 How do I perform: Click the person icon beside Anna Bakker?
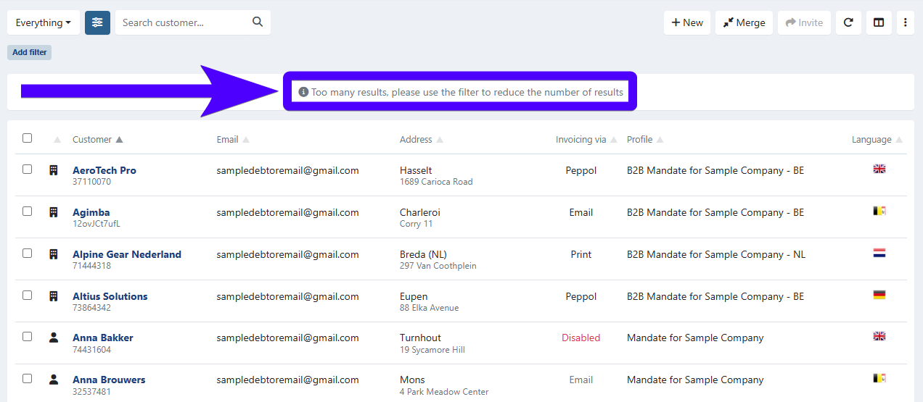[x=53, y=338]
